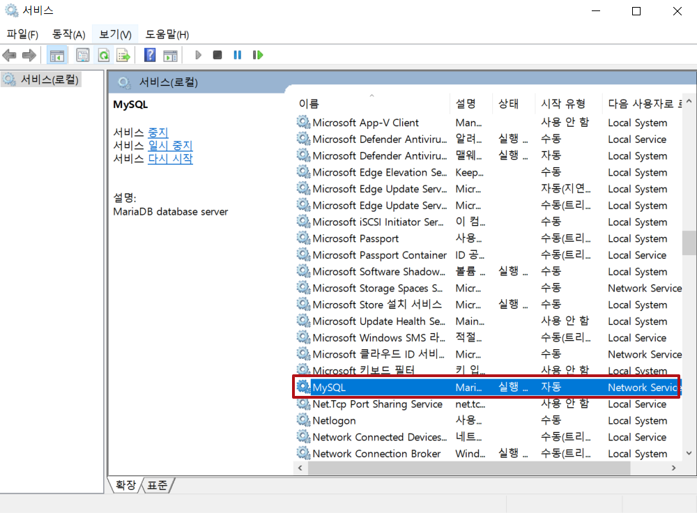Viewport: 697px width, 513px height.
Task: Click the 일시 중지 service link
Action: pyautogui.click(x=170, y=146)
